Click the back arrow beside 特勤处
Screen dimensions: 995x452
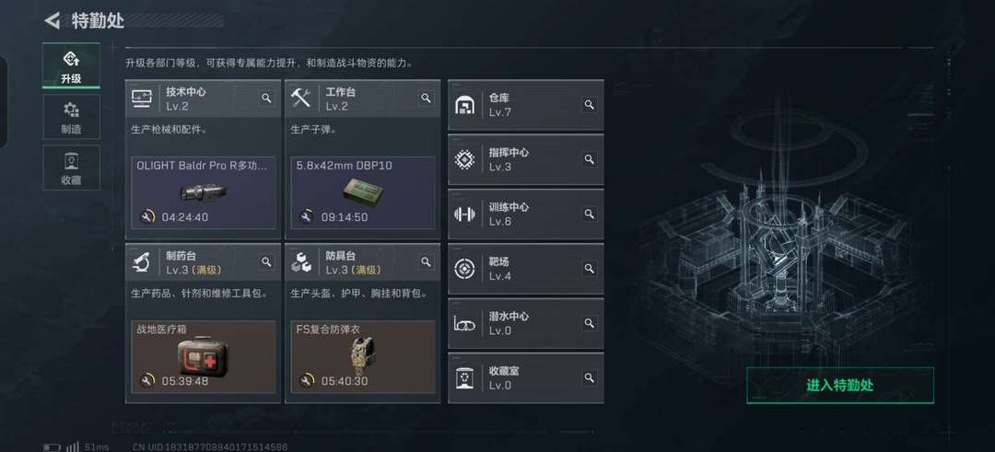coord(52,20)
